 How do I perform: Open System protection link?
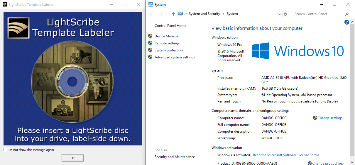pyautogui.click(x=169, y=50)
